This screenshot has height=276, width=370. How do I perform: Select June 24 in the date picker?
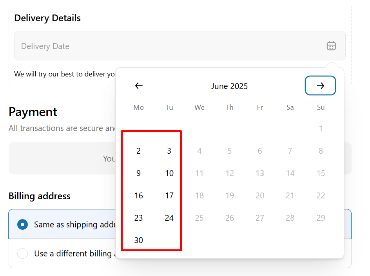tap(169, 218)
